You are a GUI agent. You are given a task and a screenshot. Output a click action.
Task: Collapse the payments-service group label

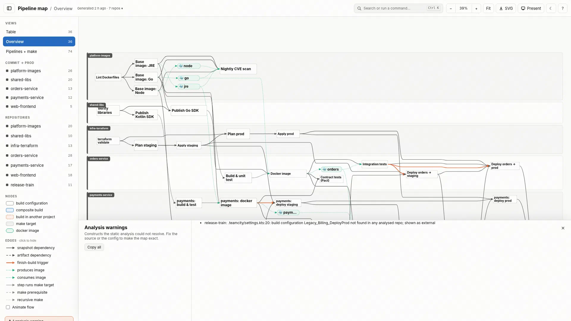101,195
